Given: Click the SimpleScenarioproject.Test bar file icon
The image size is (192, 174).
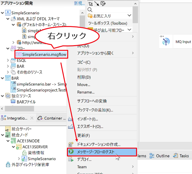Looking at the screenshot, I should coord(13,90).
